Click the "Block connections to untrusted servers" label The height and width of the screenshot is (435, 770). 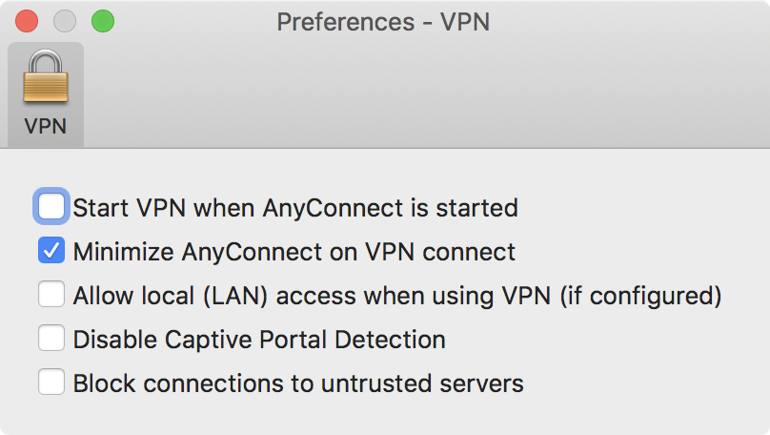coord(298,383)
